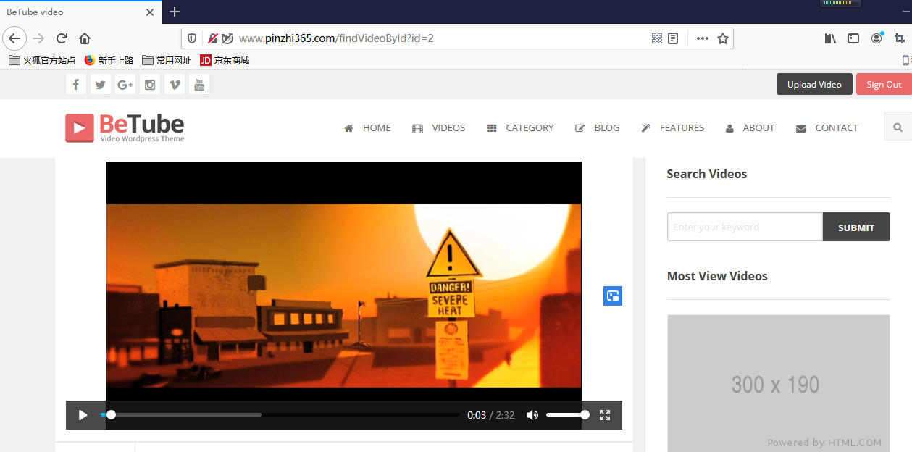Seek on the video progress bar
This screenshot has height=452, width=912.
point(280,415)
